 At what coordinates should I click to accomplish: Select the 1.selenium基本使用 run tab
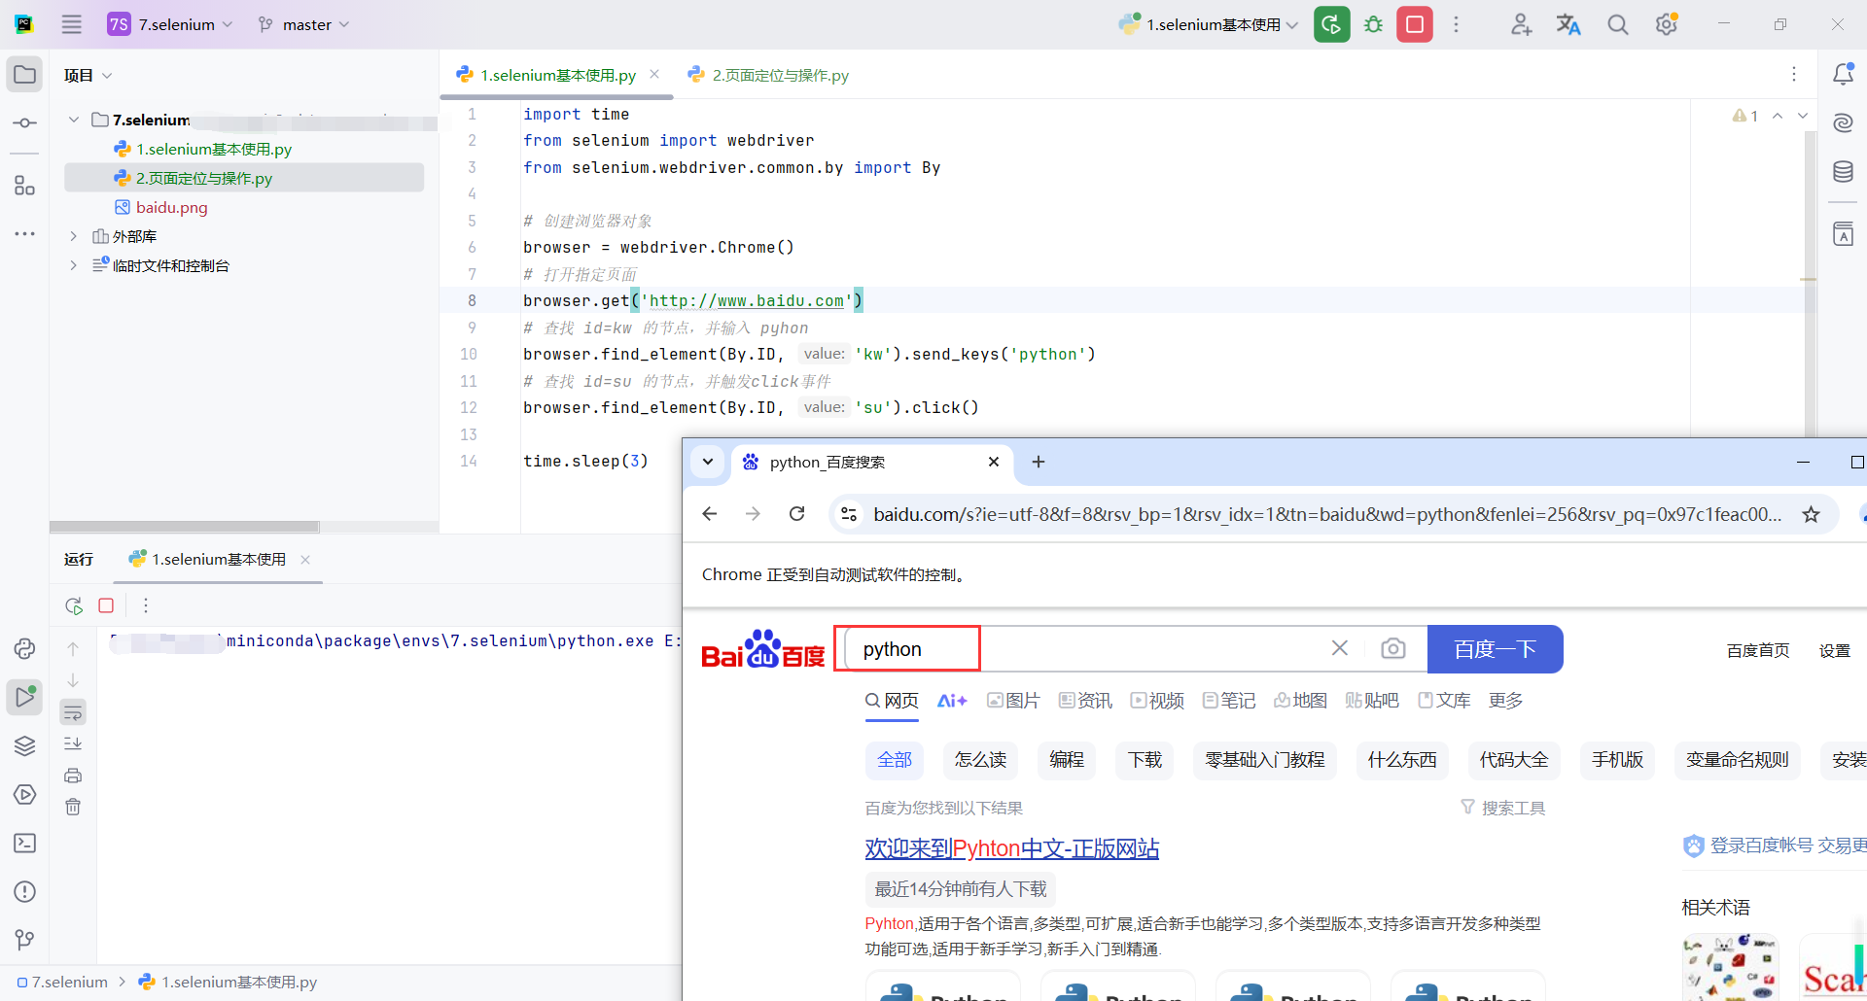[220, 559]
